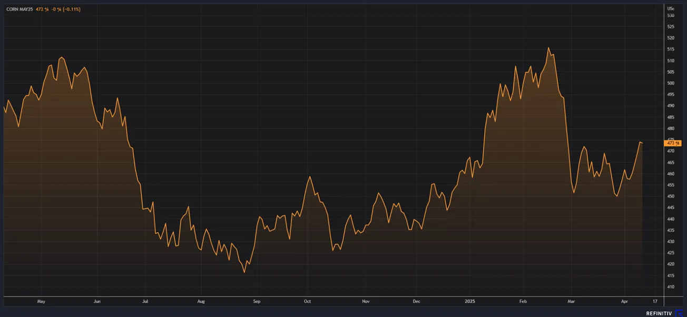Select the Oct marker on the time axis
This screenshot has height=317, width=687.
[307, 302]
